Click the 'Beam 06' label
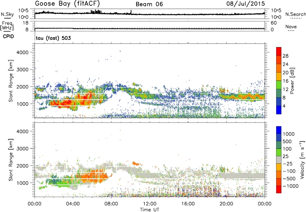The width and height of the screenshot is (306, 212). point(149,4)
